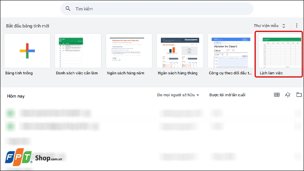
Task: Open the file picker folder icon
Action: coord(299,95)
